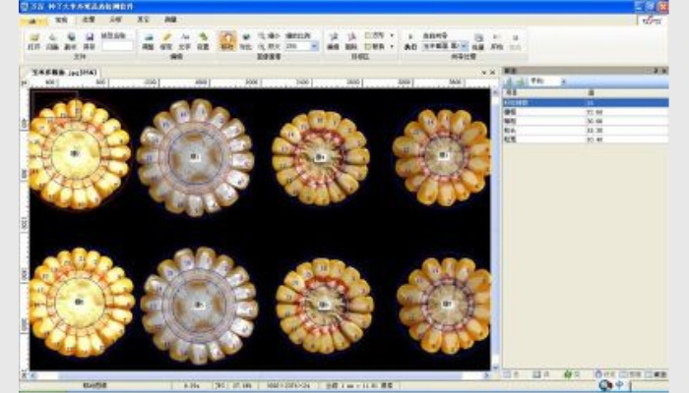Click the Save icon in toolbar
Image resolution: width=689 pixels, height=393 pixels.
(x=90, y=38)
